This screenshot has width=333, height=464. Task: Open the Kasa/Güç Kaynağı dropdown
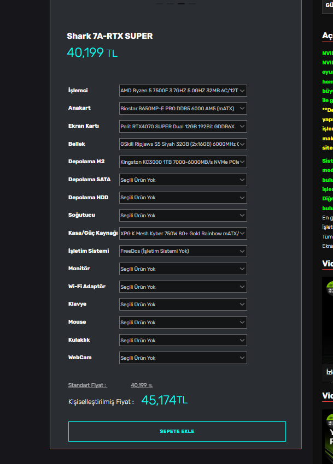point(183,234)
